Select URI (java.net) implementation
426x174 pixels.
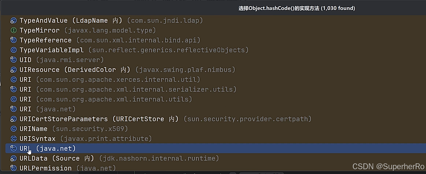[x=213, y=109]
